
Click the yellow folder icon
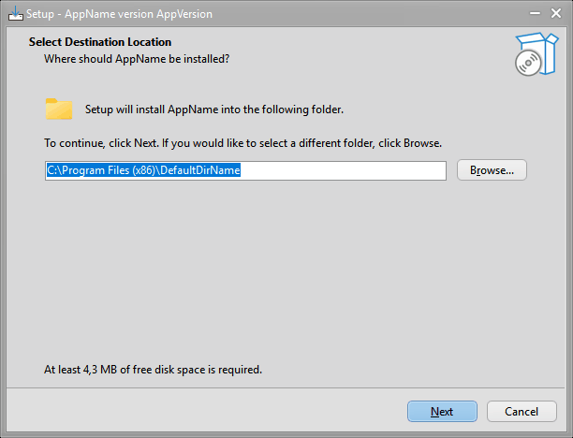[x=59, y=109]
